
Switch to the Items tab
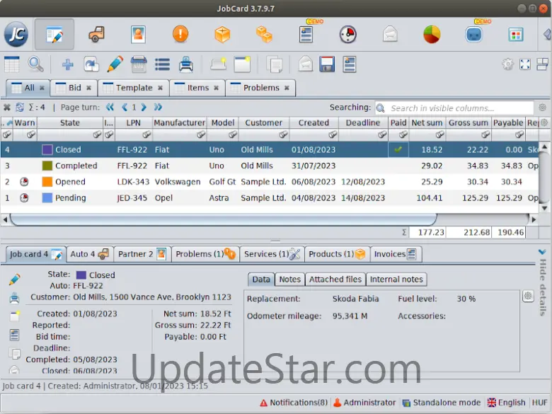[x=198, y=88]
